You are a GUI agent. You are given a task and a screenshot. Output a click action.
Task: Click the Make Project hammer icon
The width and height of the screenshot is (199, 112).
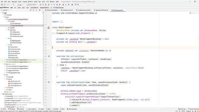tap(14, 5)
